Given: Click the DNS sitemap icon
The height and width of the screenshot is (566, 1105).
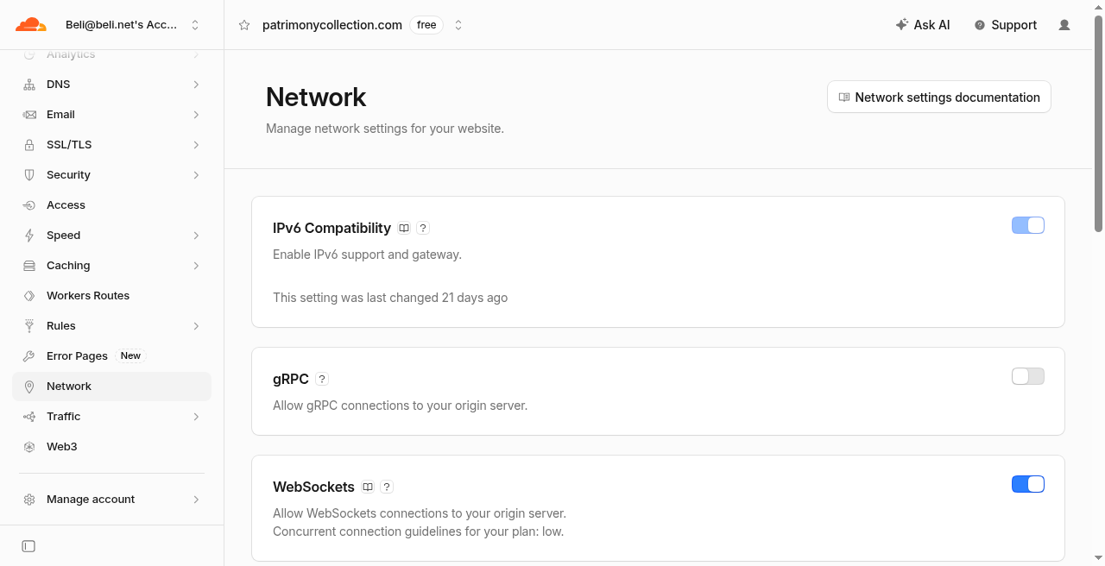Looking at the screenshot, I should pyautogui.click(x=29, y=85).
